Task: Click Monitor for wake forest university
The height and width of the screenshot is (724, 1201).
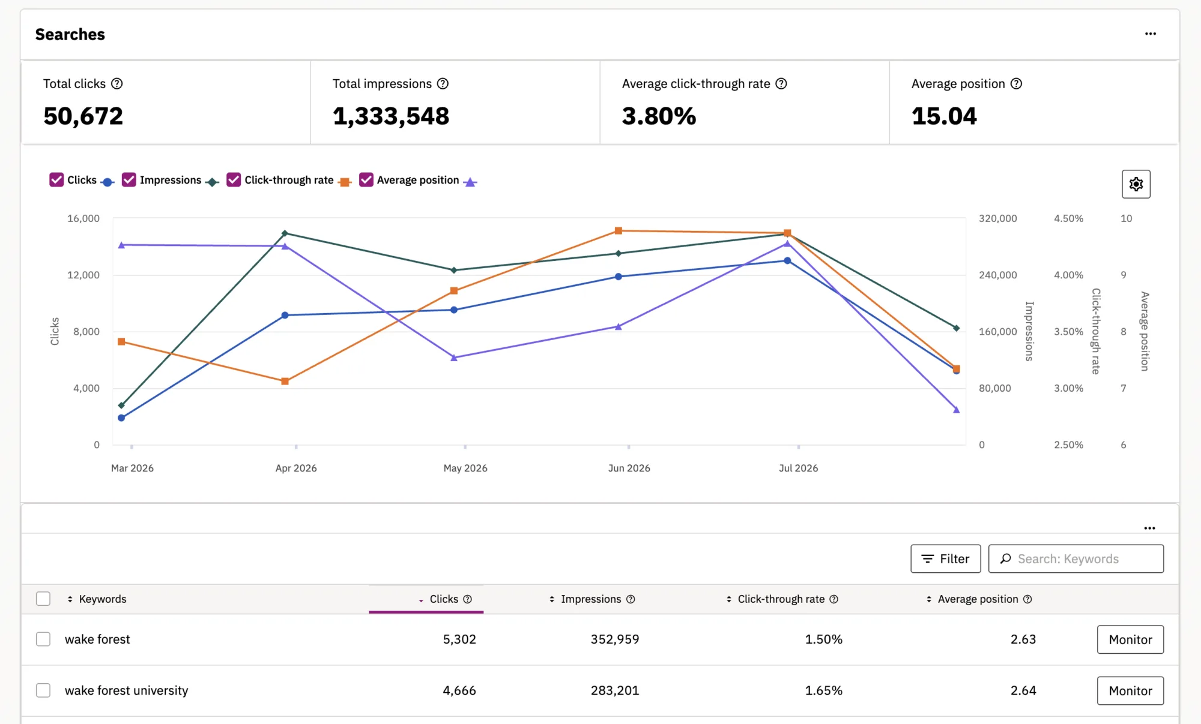Action: pos(1130,690)
